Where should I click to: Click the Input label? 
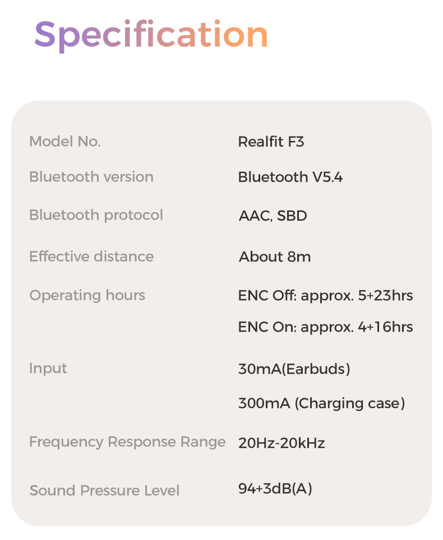point(48,368)
